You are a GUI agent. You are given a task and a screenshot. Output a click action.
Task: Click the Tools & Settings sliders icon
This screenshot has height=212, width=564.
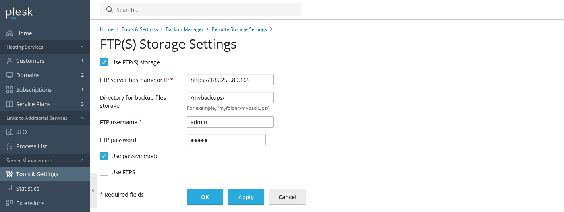click(10, 174)
